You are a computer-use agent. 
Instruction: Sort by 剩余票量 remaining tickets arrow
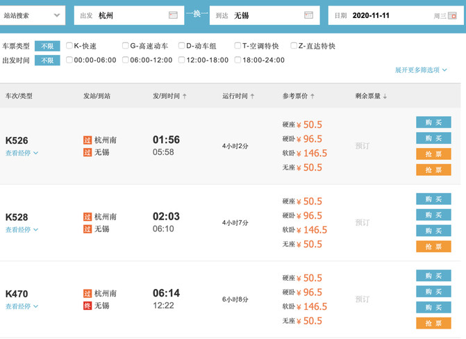pos(385,96)
